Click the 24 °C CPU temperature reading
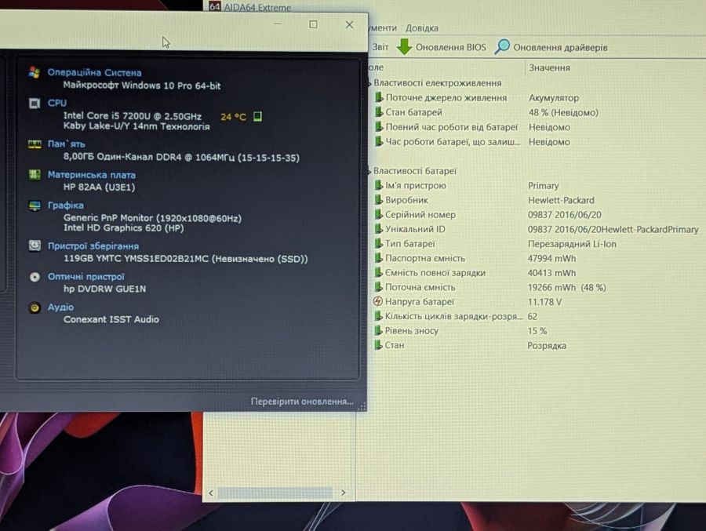This screenshot has height=531, width=706. tap(233, 117)
